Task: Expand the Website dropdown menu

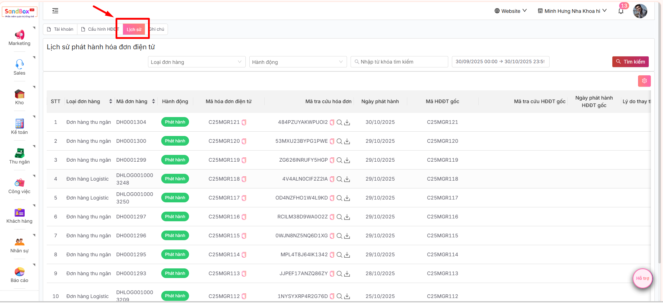Action: (x=510, y=11)
